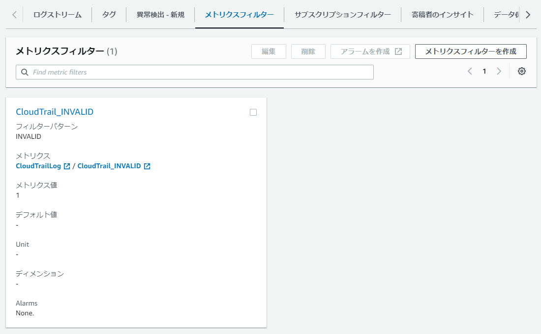This screenshot has height=334, width=541.
Task: Click the search magnifier icon
Action: tap(25, 72)
